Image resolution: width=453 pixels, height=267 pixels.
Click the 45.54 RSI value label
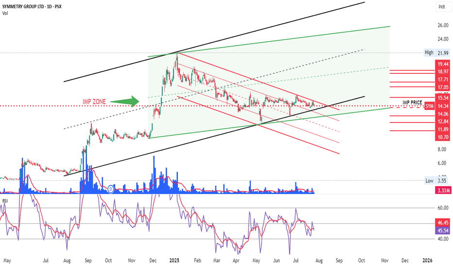click(443, 230)
